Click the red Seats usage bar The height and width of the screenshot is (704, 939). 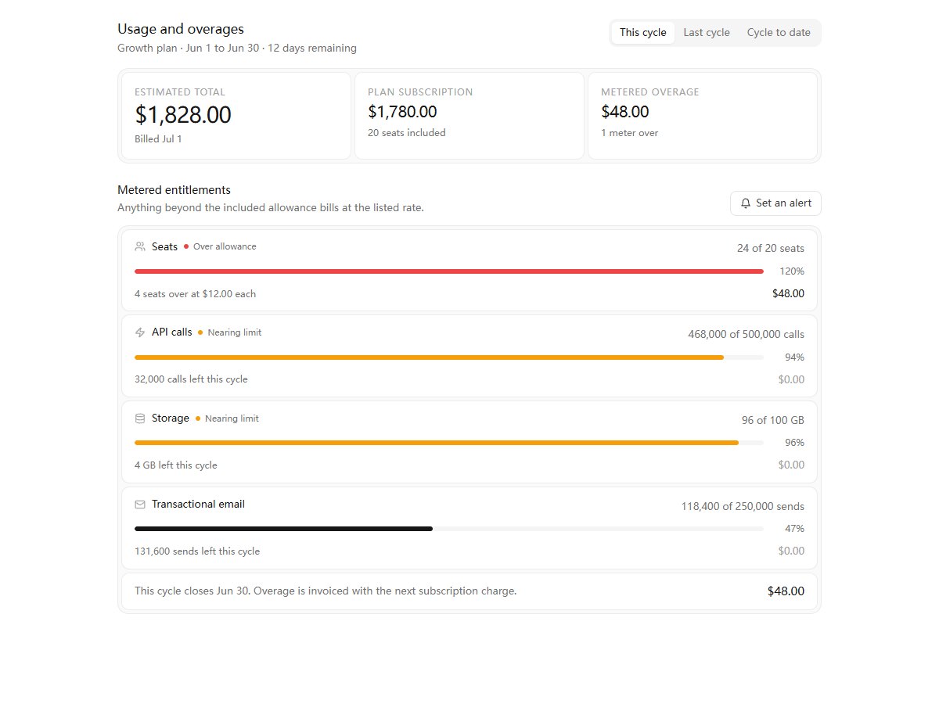(449, 271)
